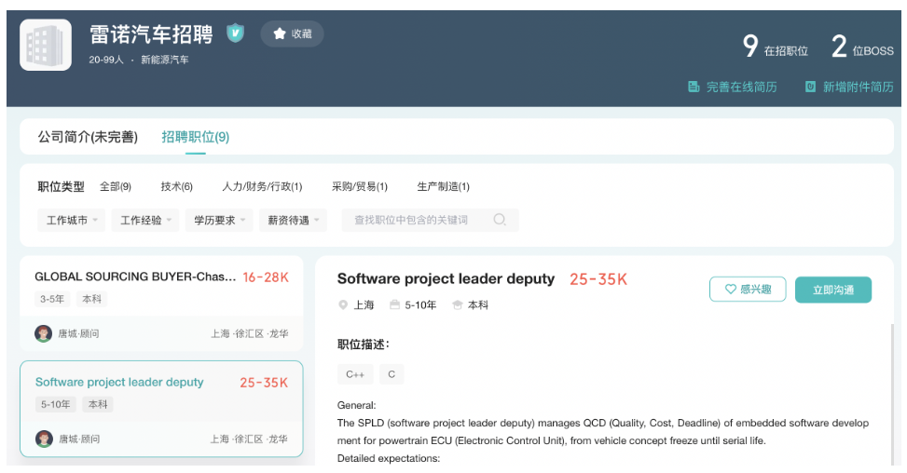The height and width of the screenshot is (473, 907).
Task: Click 3-5年 tag in GLOBAL SOURCING card
Action: click(x=52, y=299)
